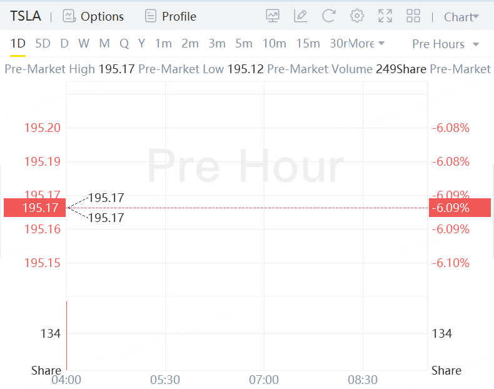Switch to the weekly W tab

tap(84, 44)
